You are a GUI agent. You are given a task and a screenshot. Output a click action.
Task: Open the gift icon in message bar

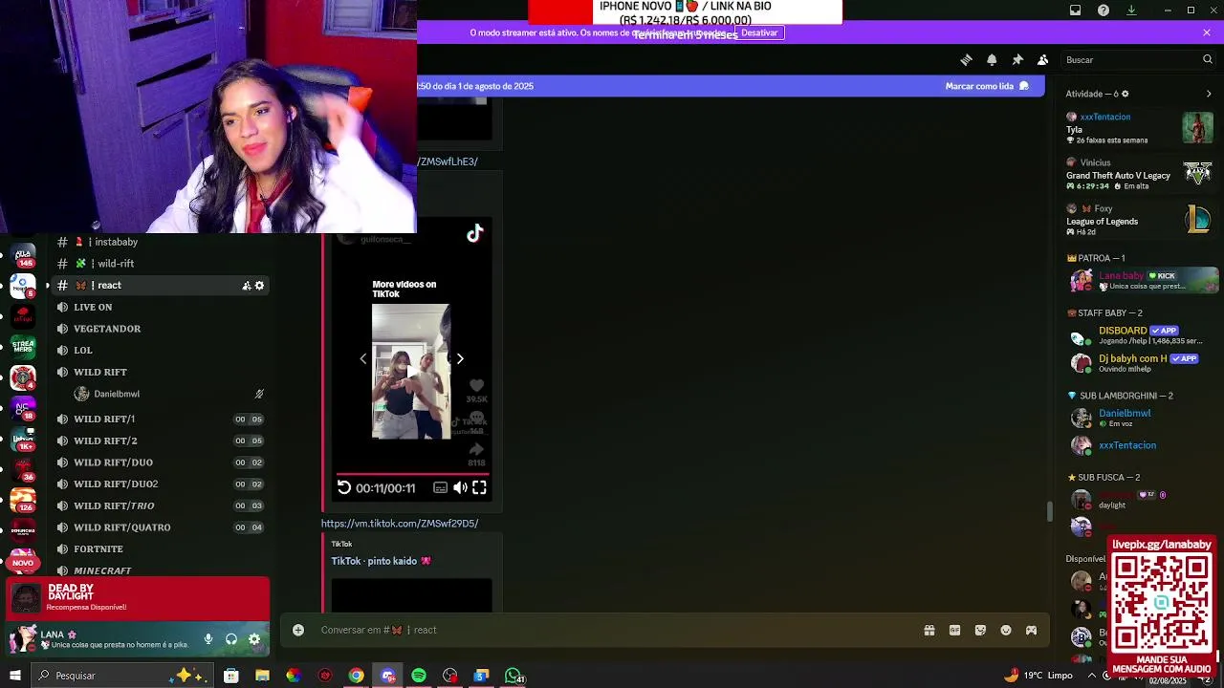coord(929,630)
